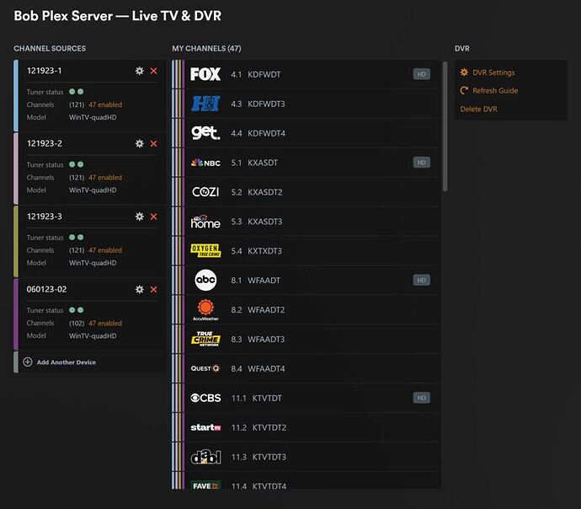
Task: Select the CBS eye logo
Action: 205,398
